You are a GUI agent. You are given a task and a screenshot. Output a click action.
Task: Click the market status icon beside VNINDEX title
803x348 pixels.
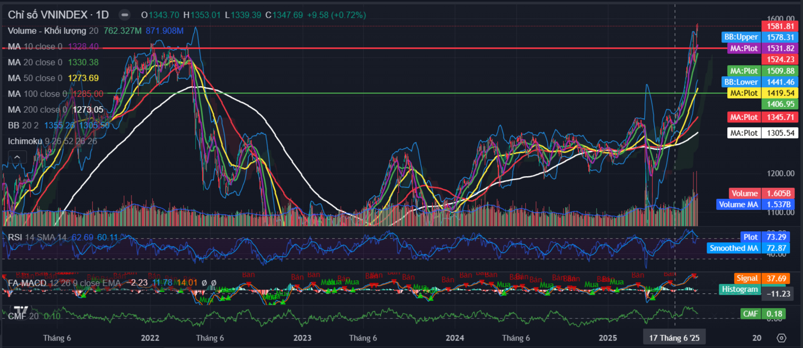tap(124, 15)
